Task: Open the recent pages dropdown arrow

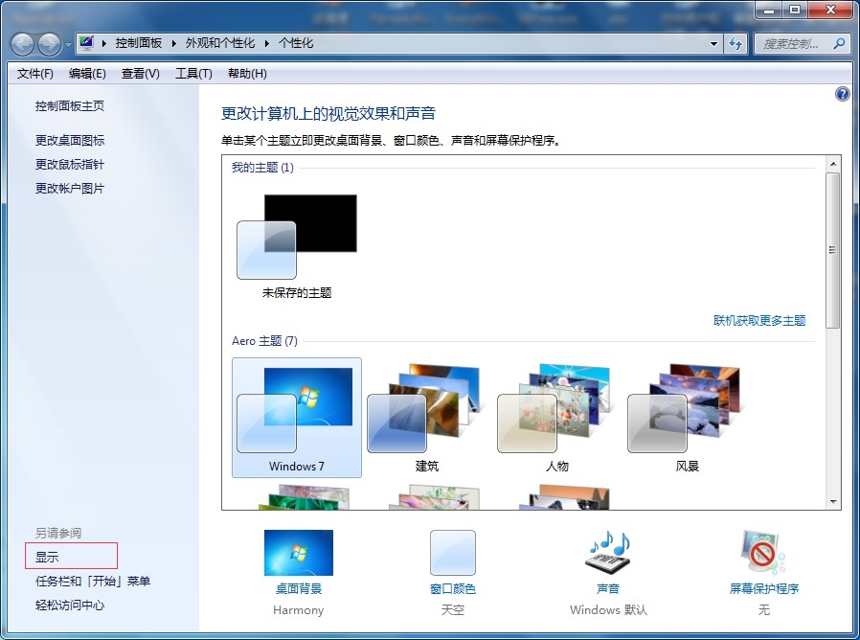Action: [68, 45]
